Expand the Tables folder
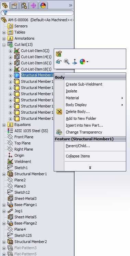 [4, 33]
